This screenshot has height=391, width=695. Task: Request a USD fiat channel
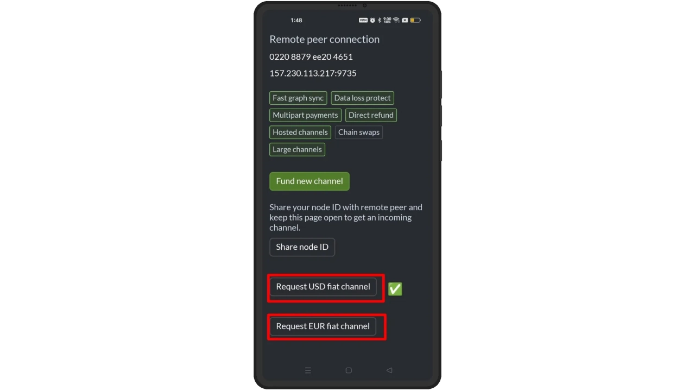coord(323,287)
